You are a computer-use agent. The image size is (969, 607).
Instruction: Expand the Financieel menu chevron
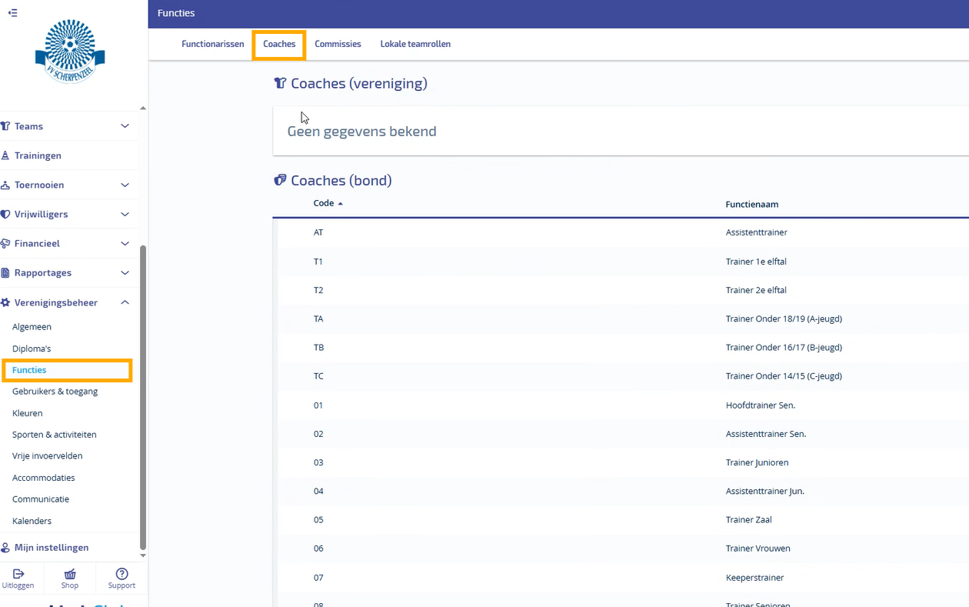tap(125, 243)
